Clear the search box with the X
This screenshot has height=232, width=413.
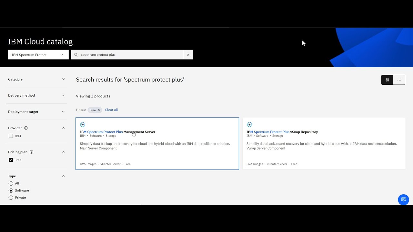point(188,55)
